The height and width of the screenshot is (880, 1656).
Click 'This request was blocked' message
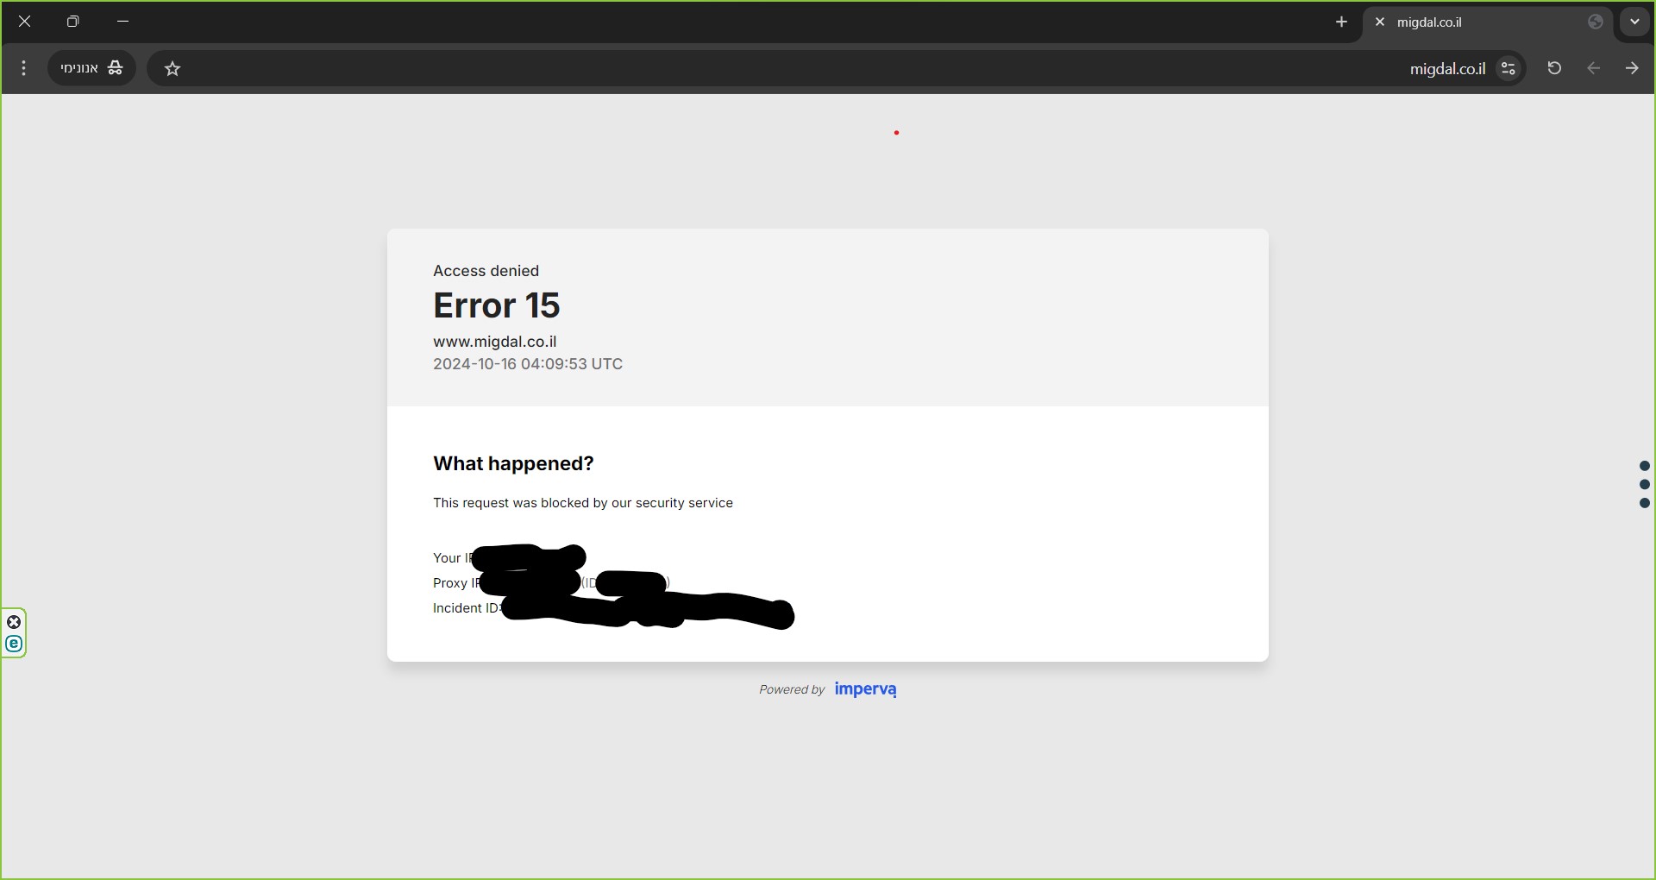[583, 503]
